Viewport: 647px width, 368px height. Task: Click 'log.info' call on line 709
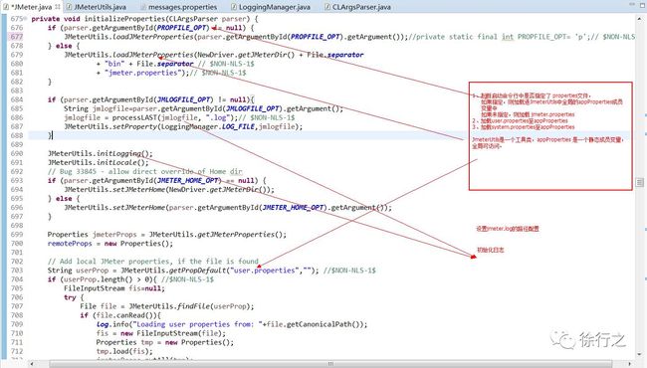coord(112,324)
